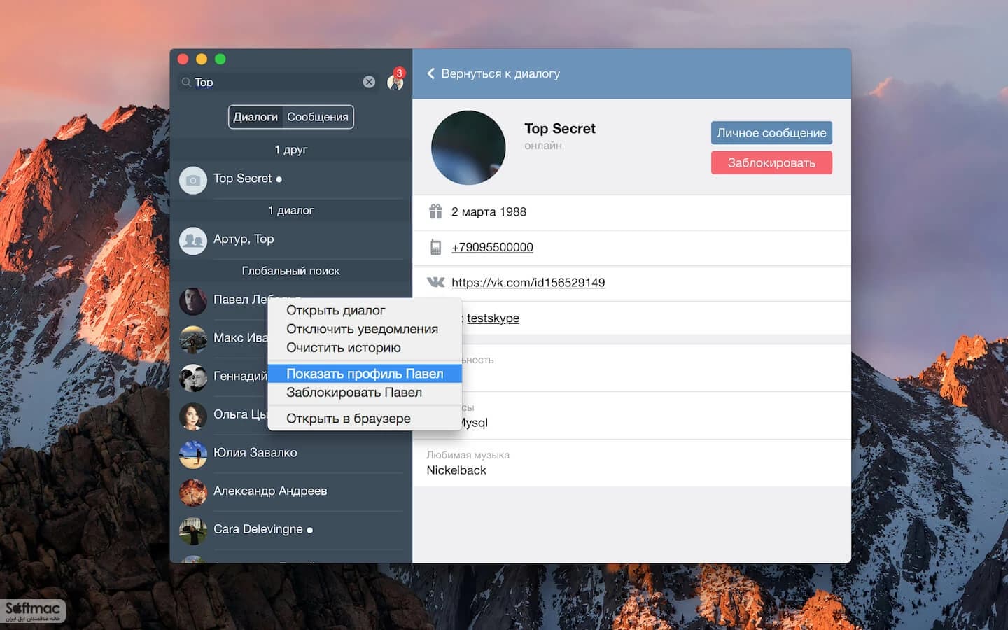This screenshot has height=630, width=1008.
Task: Click the search magnifier icon
Action: 186,82
